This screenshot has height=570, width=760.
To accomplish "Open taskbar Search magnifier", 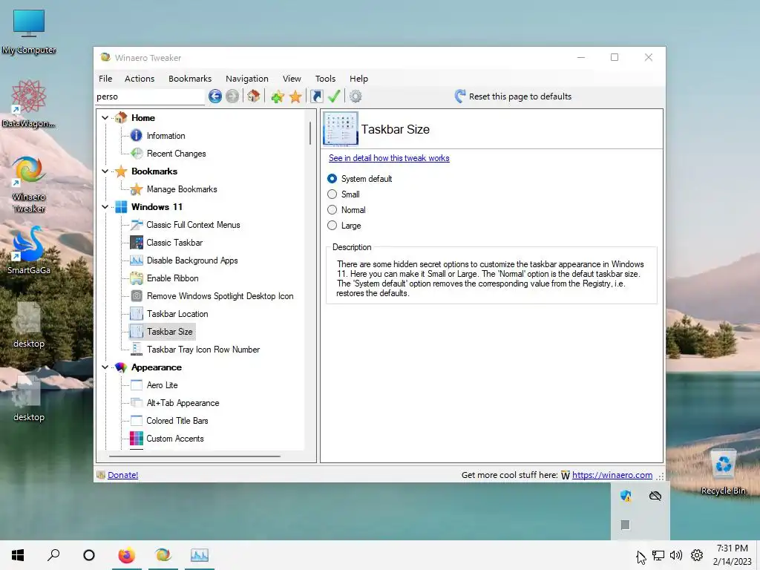I will (x=53, y=555).
